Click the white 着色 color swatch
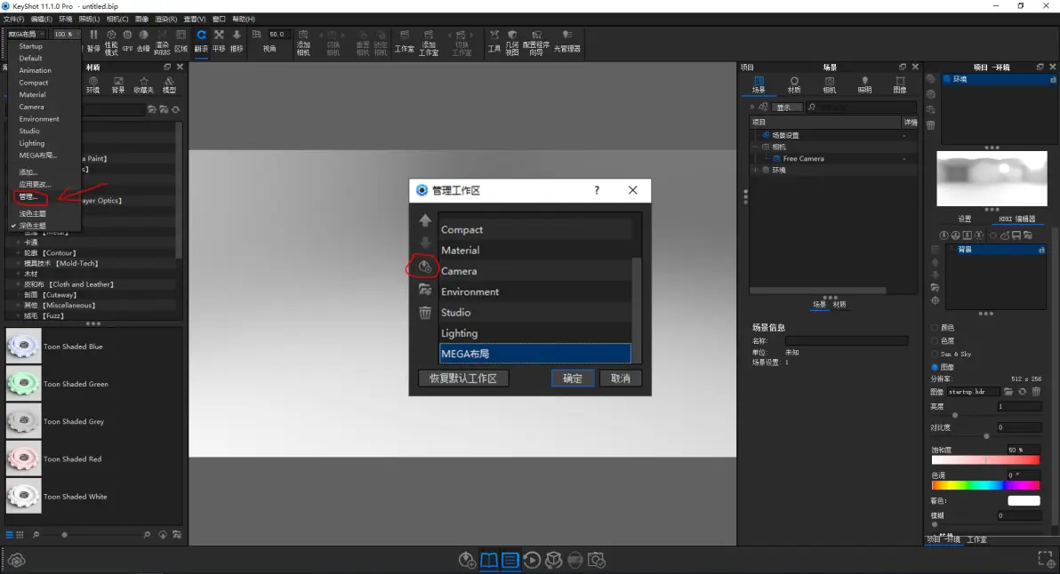 [1024, 500]
